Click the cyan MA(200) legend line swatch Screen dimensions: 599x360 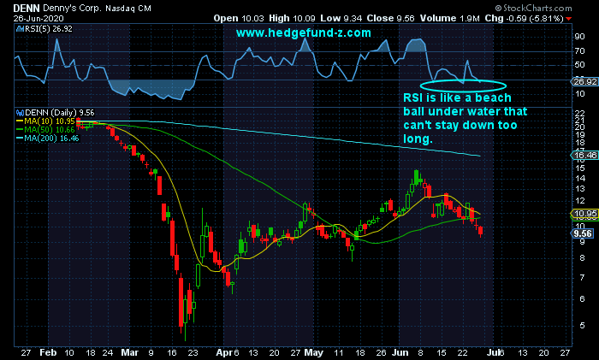point(20,139)
